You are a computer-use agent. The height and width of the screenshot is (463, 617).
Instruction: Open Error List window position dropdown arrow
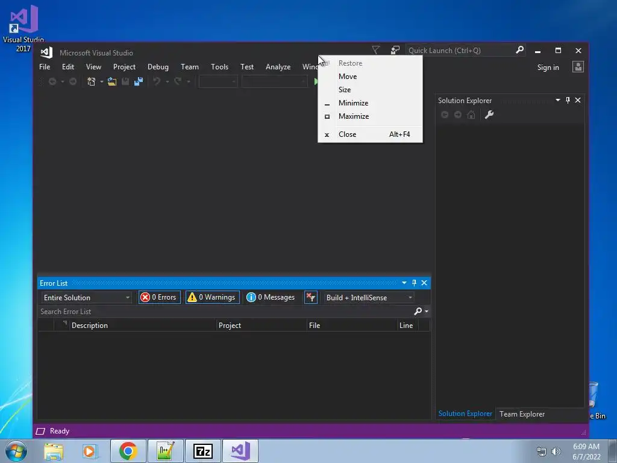[x=404, y=283]
